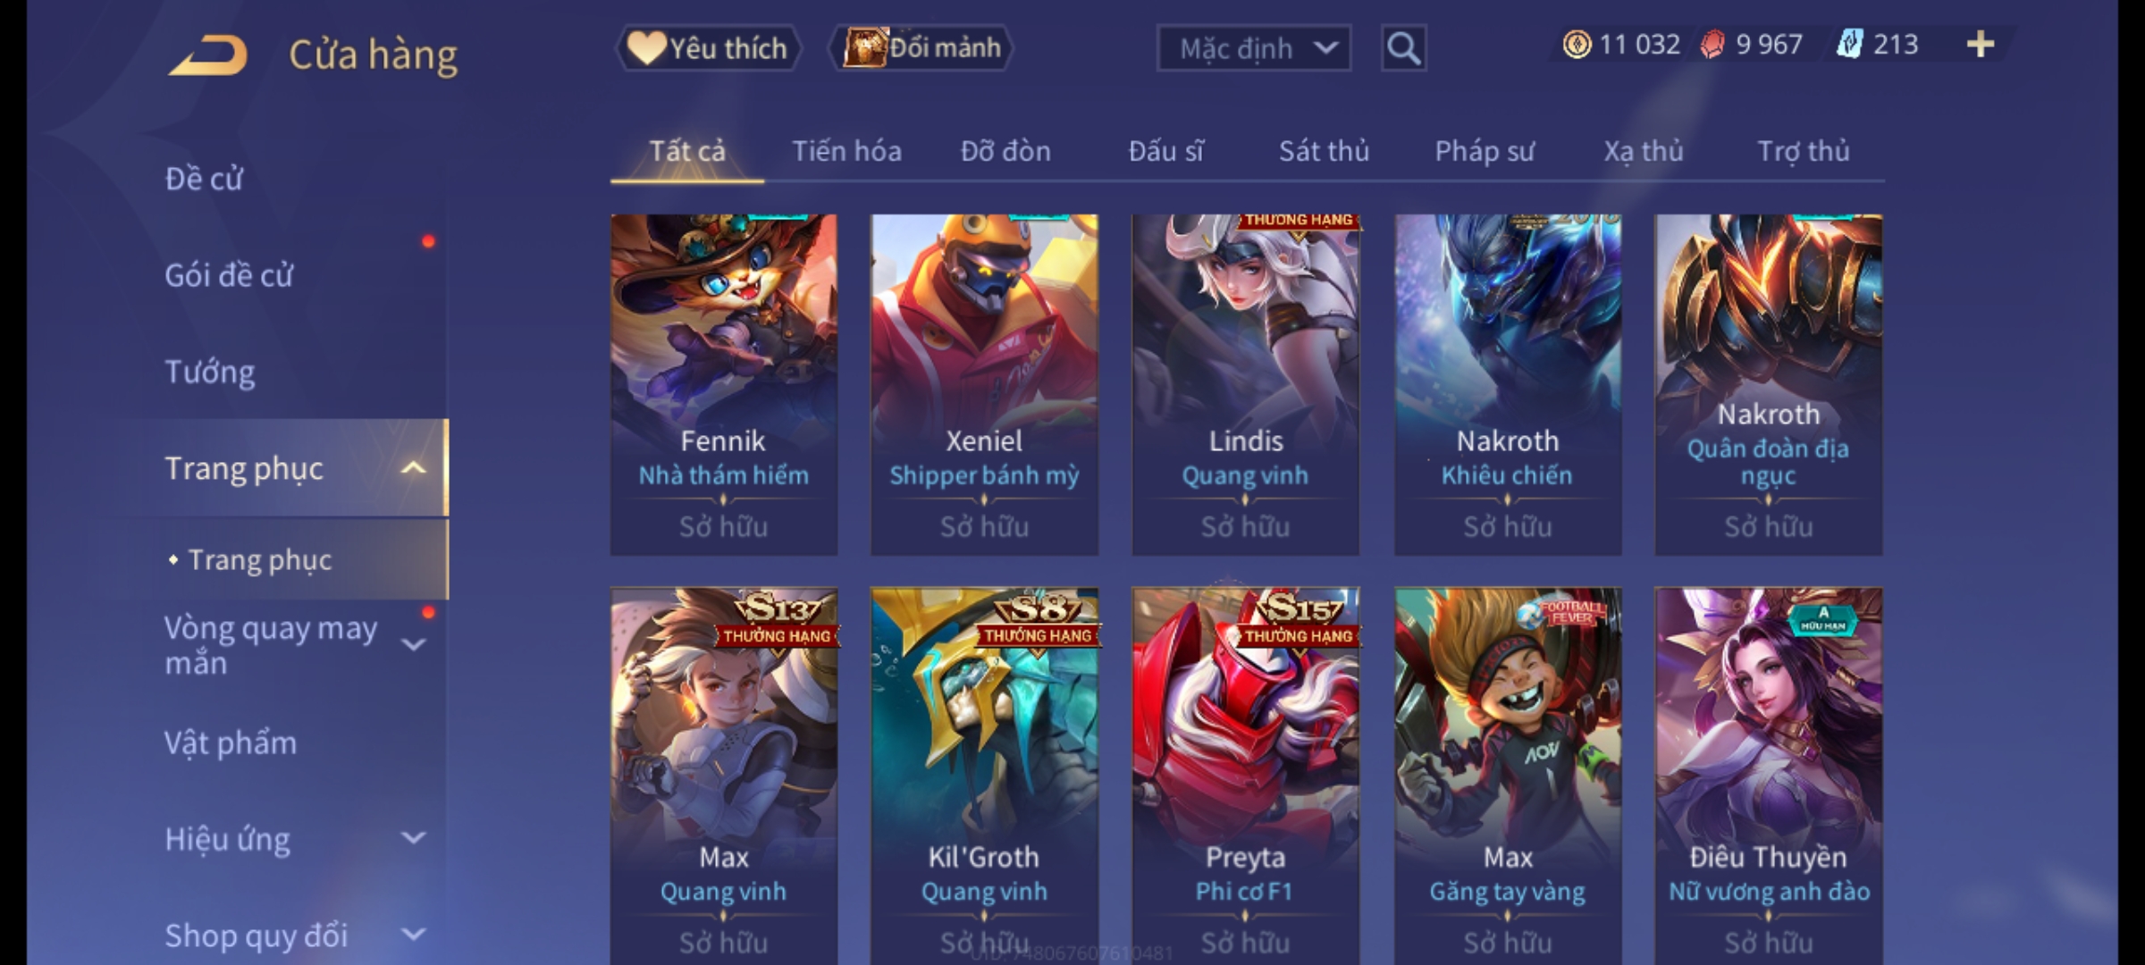Open Tướng in the sidebar

(x=210, y=372)
